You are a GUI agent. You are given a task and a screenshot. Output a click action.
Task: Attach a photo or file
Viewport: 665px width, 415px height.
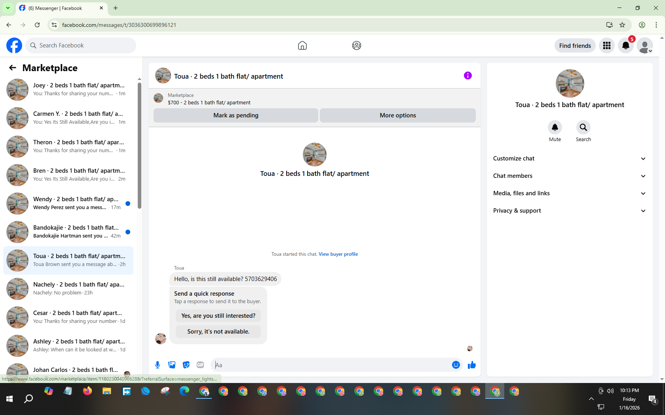172,365
